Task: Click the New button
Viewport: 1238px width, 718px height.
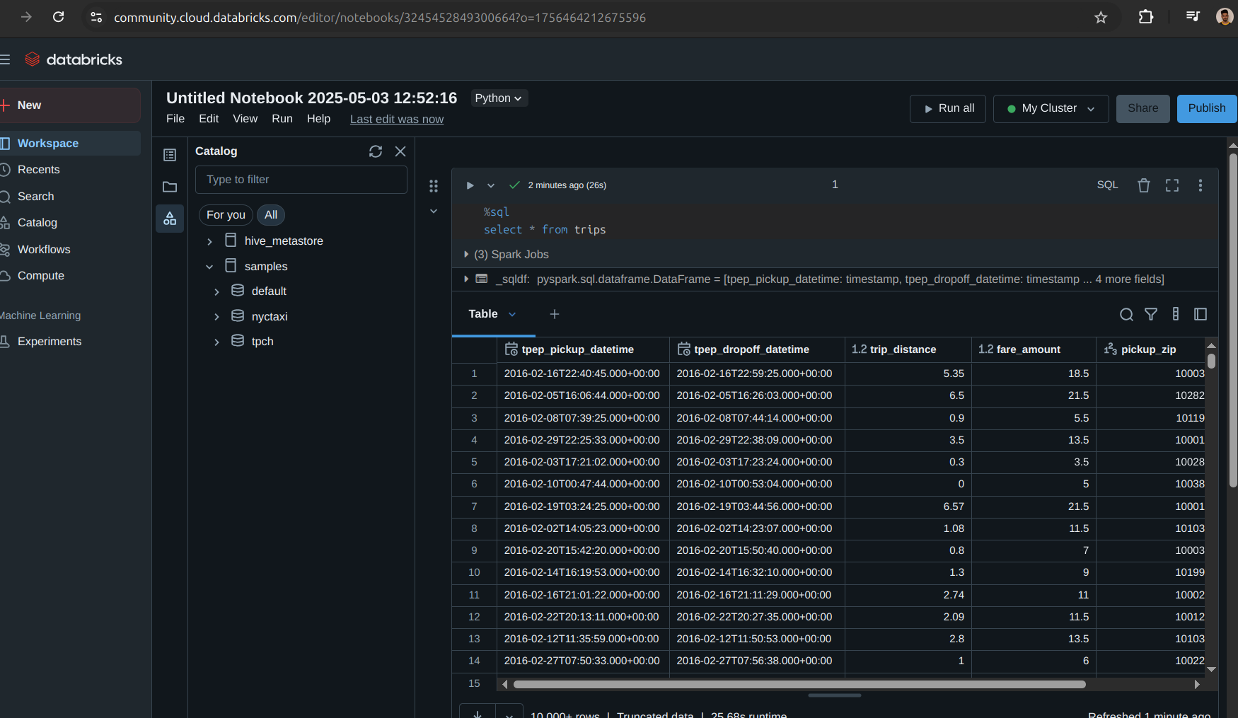Action: click(70, 105)
